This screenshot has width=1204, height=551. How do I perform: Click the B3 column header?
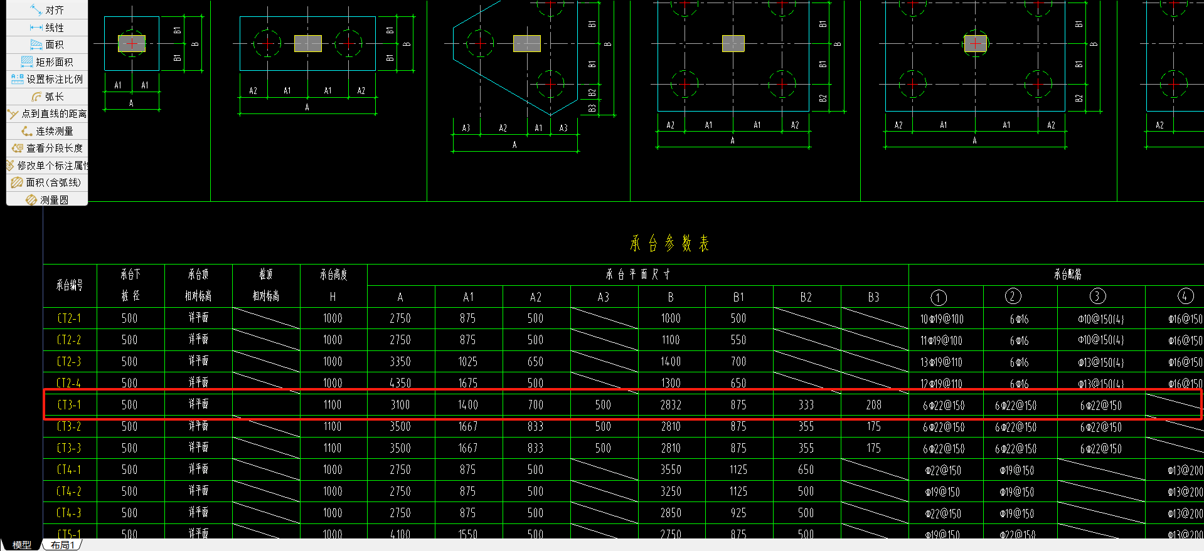coord(873,297)
